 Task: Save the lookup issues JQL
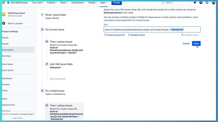tap(196, 43)
